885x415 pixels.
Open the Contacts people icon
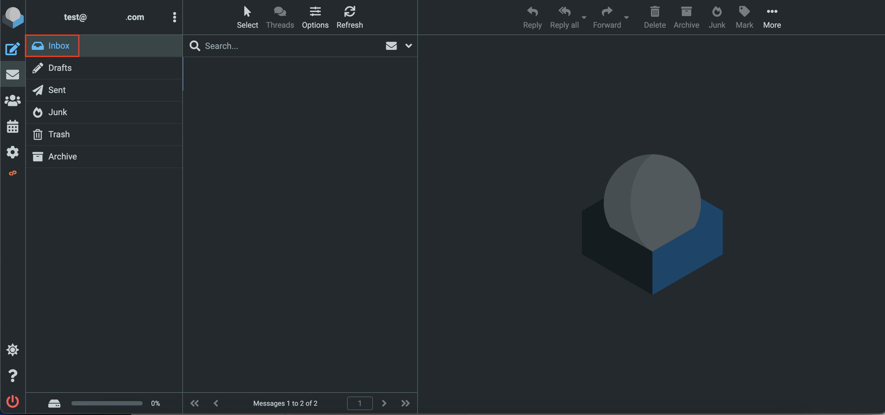tap(12, 101)
